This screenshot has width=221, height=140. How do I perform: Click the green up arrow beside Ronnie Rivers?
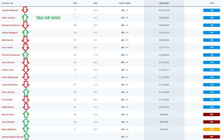click(x=26, y=114)
